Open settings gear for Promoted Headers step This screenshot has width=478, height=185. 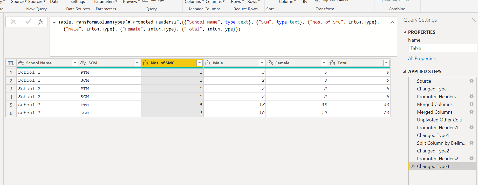coord(472,96)
